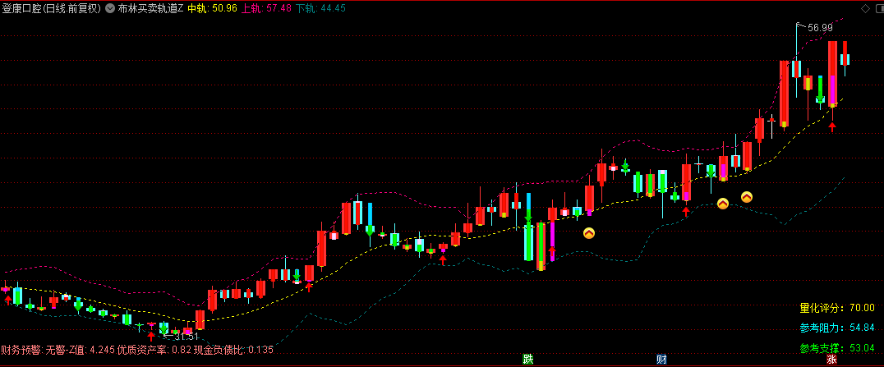
Task: Open the green 跌 event marker
Action: click(527, 360)
